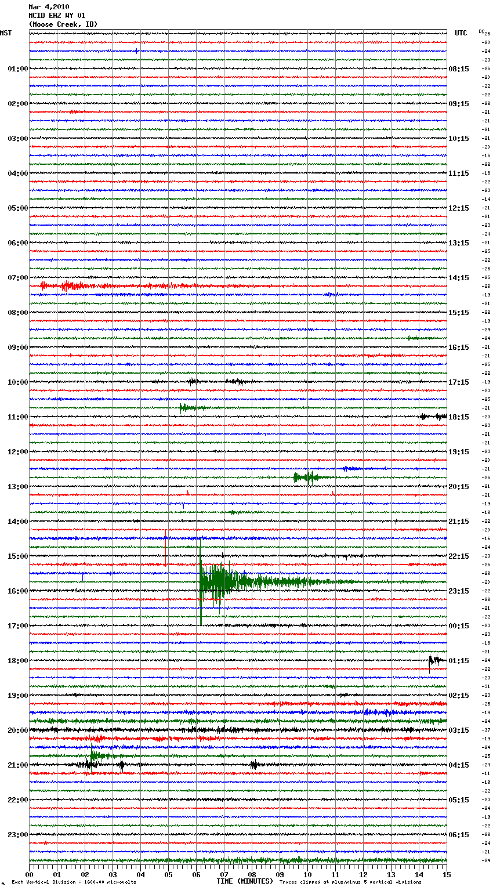Click the station name (Moose Creek, ID)

pos(63,24)
